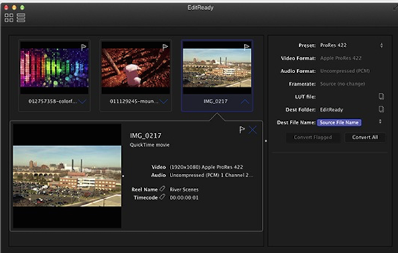Click the Source (no change) Framerate field
This screenshot has width=398, height=253.
coord(342,84)
